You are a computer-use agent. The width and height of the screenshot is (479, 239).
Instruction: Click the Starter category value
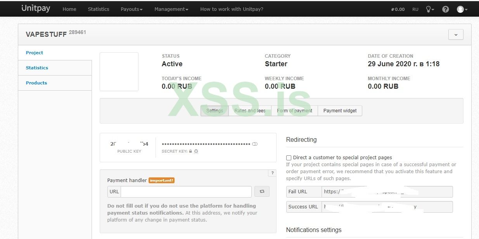(x=276, y=64)
